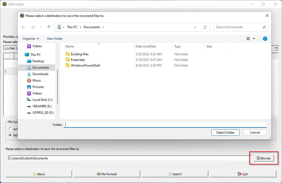Choose the ext file system radio button
Viewport: 282px width, 183px height.
tap(10, 129)
